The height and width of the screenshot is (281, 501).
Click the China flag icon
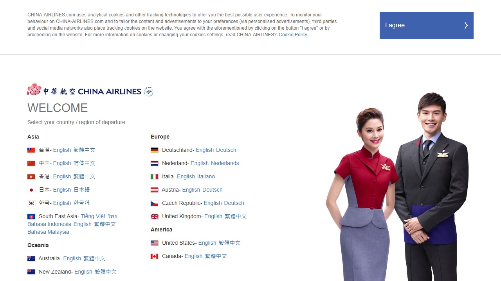pos(31,164)
